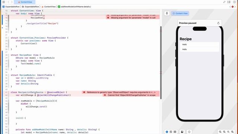Click ObjectWillChangePublisher in code
Screen dimensions: 238x134
click(x=54, y=95)
